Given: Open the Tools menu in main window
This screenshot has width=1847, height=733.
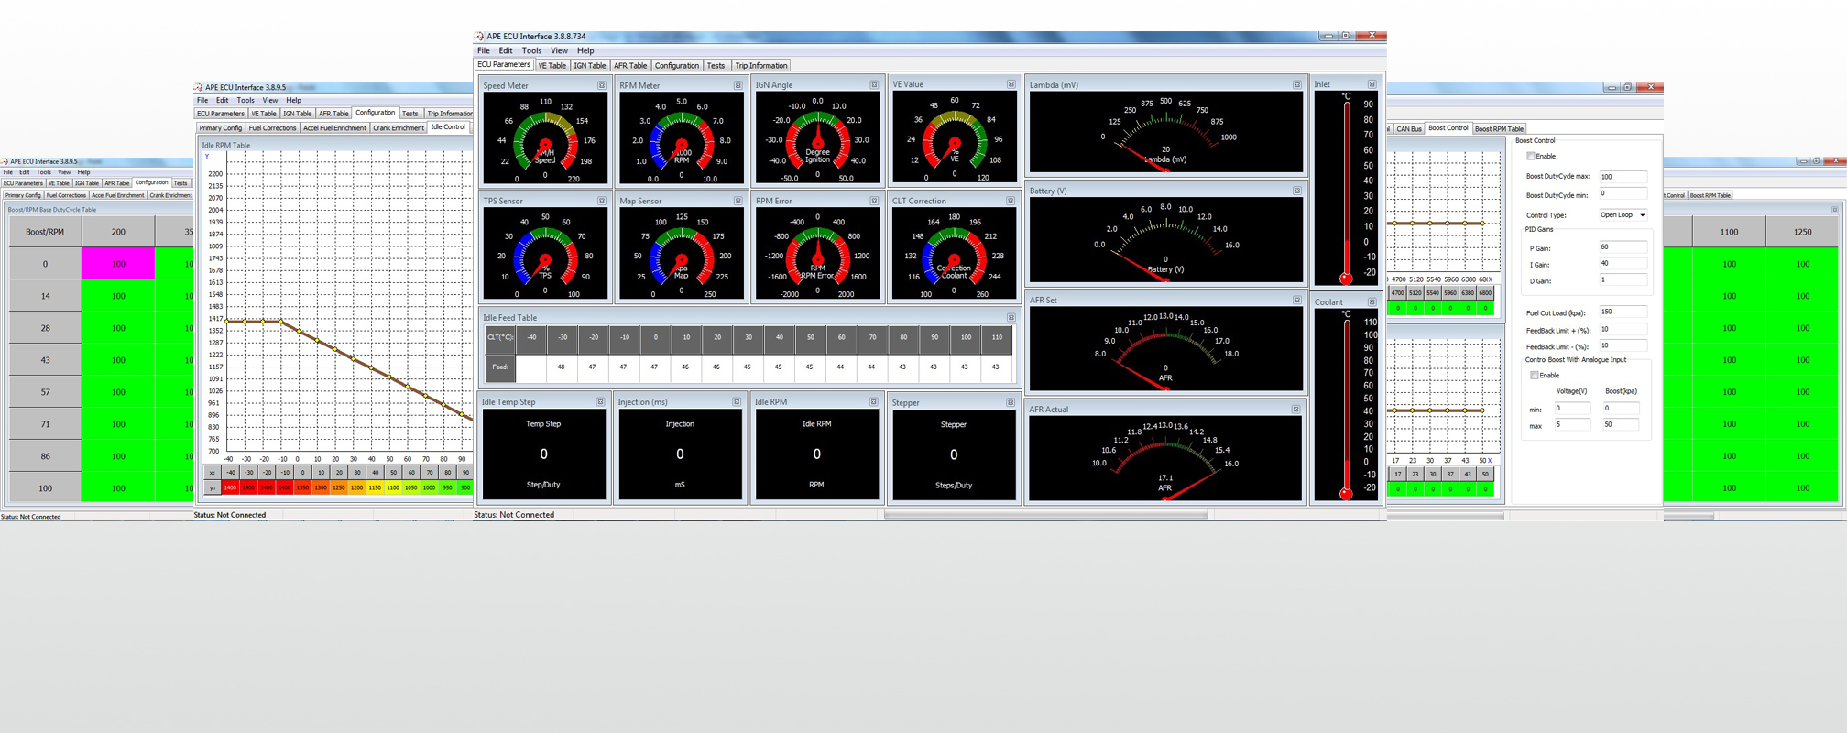Looking at the screenshot, I should point(531,50).
